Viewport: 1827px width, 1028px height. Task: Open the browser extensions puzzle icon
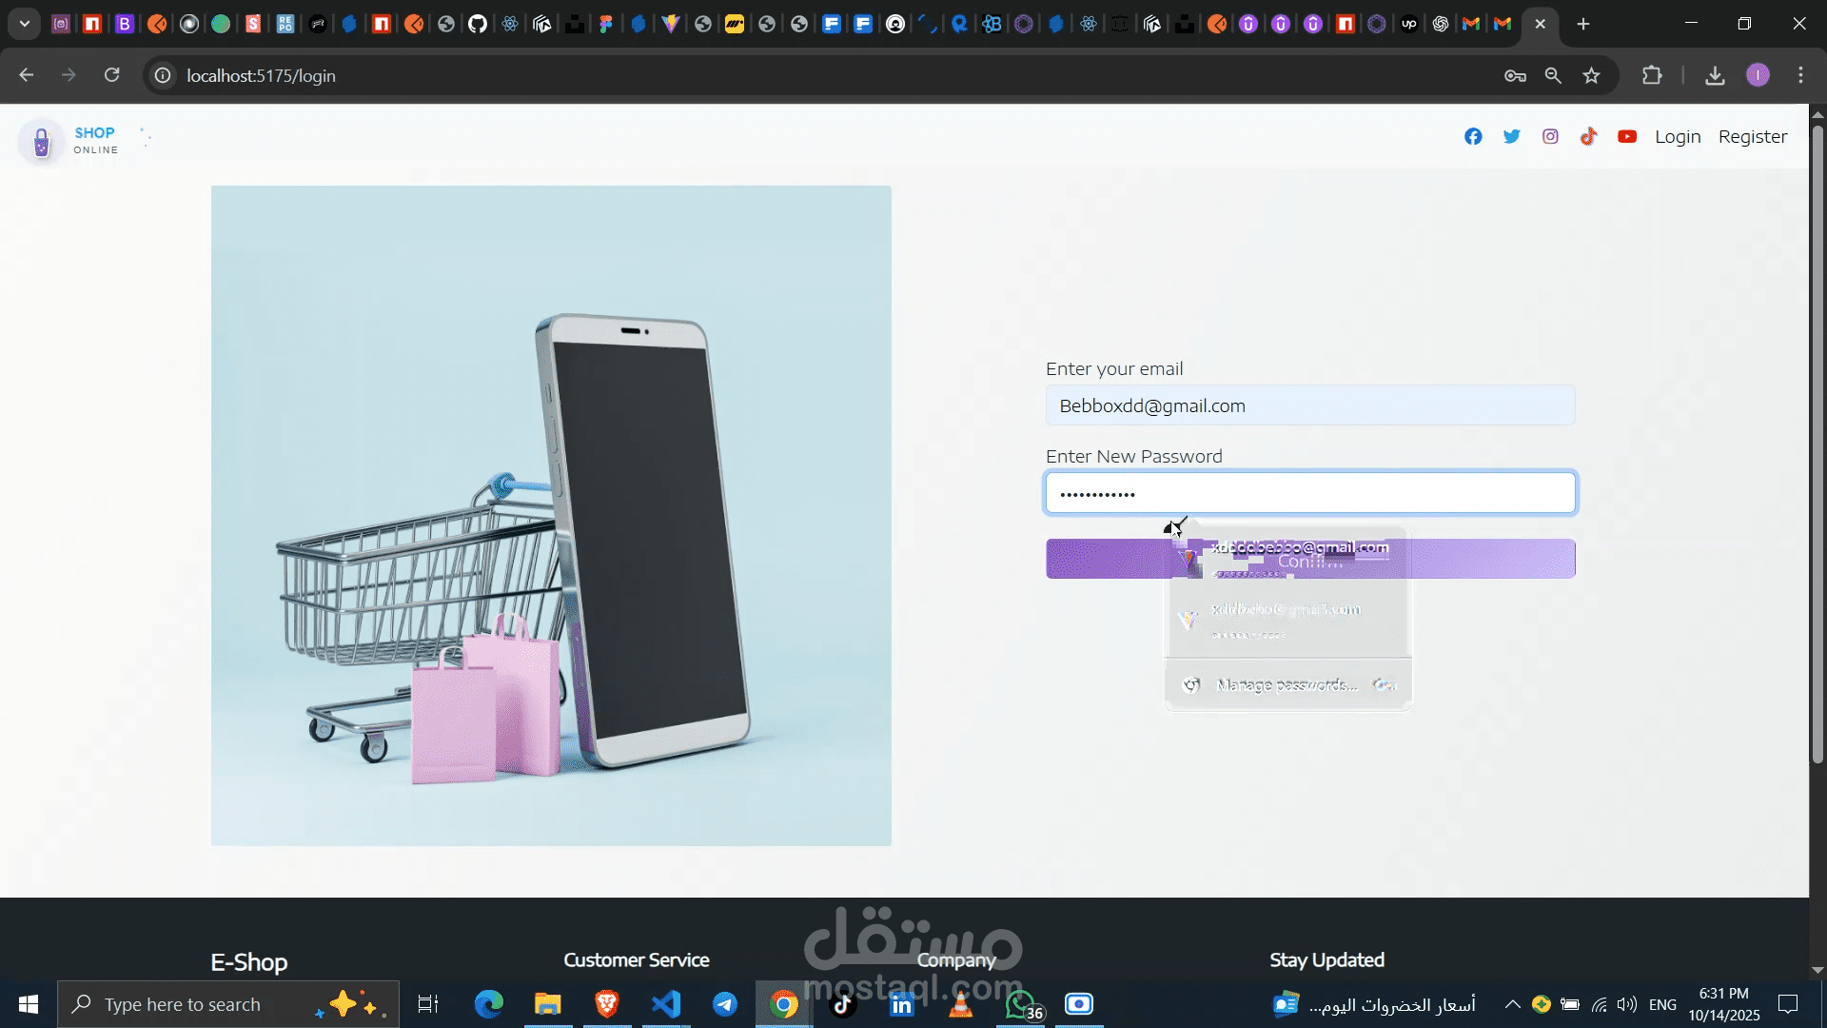(1652, 76)
